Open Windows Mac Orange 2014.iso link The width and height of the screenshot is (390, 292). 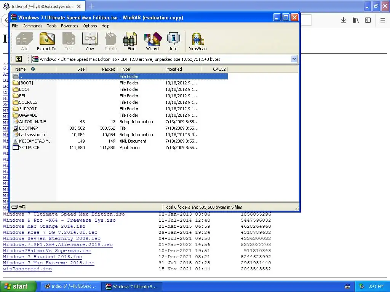point(44,227)
